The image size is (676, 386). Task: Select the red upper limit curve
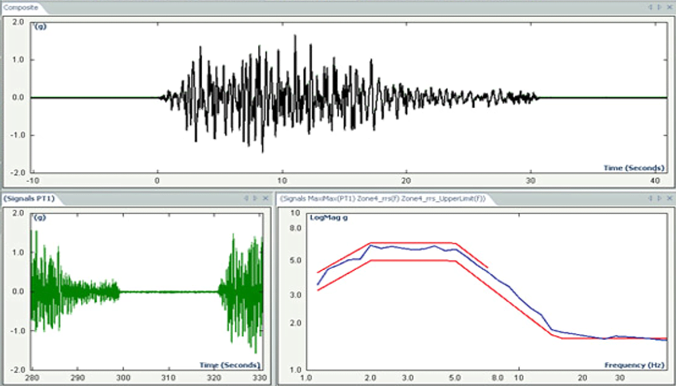pyautogui.click(x=412, y=242)
